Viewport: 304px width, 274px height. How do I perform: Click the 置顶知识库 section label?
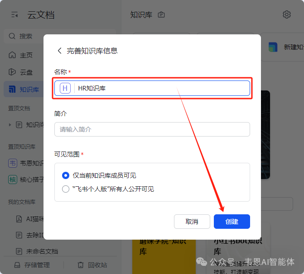(22, 146)
